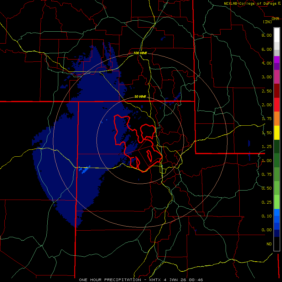Screen dimensions: 282x282
Task: Click the 1.00 legend value
Action: pos(267,161)
